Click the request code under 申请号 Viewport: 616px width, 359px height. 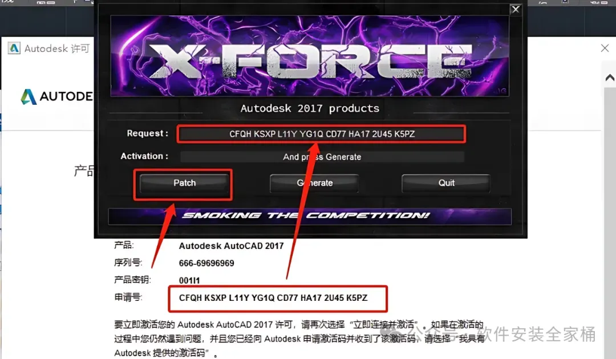pos(273,298)
